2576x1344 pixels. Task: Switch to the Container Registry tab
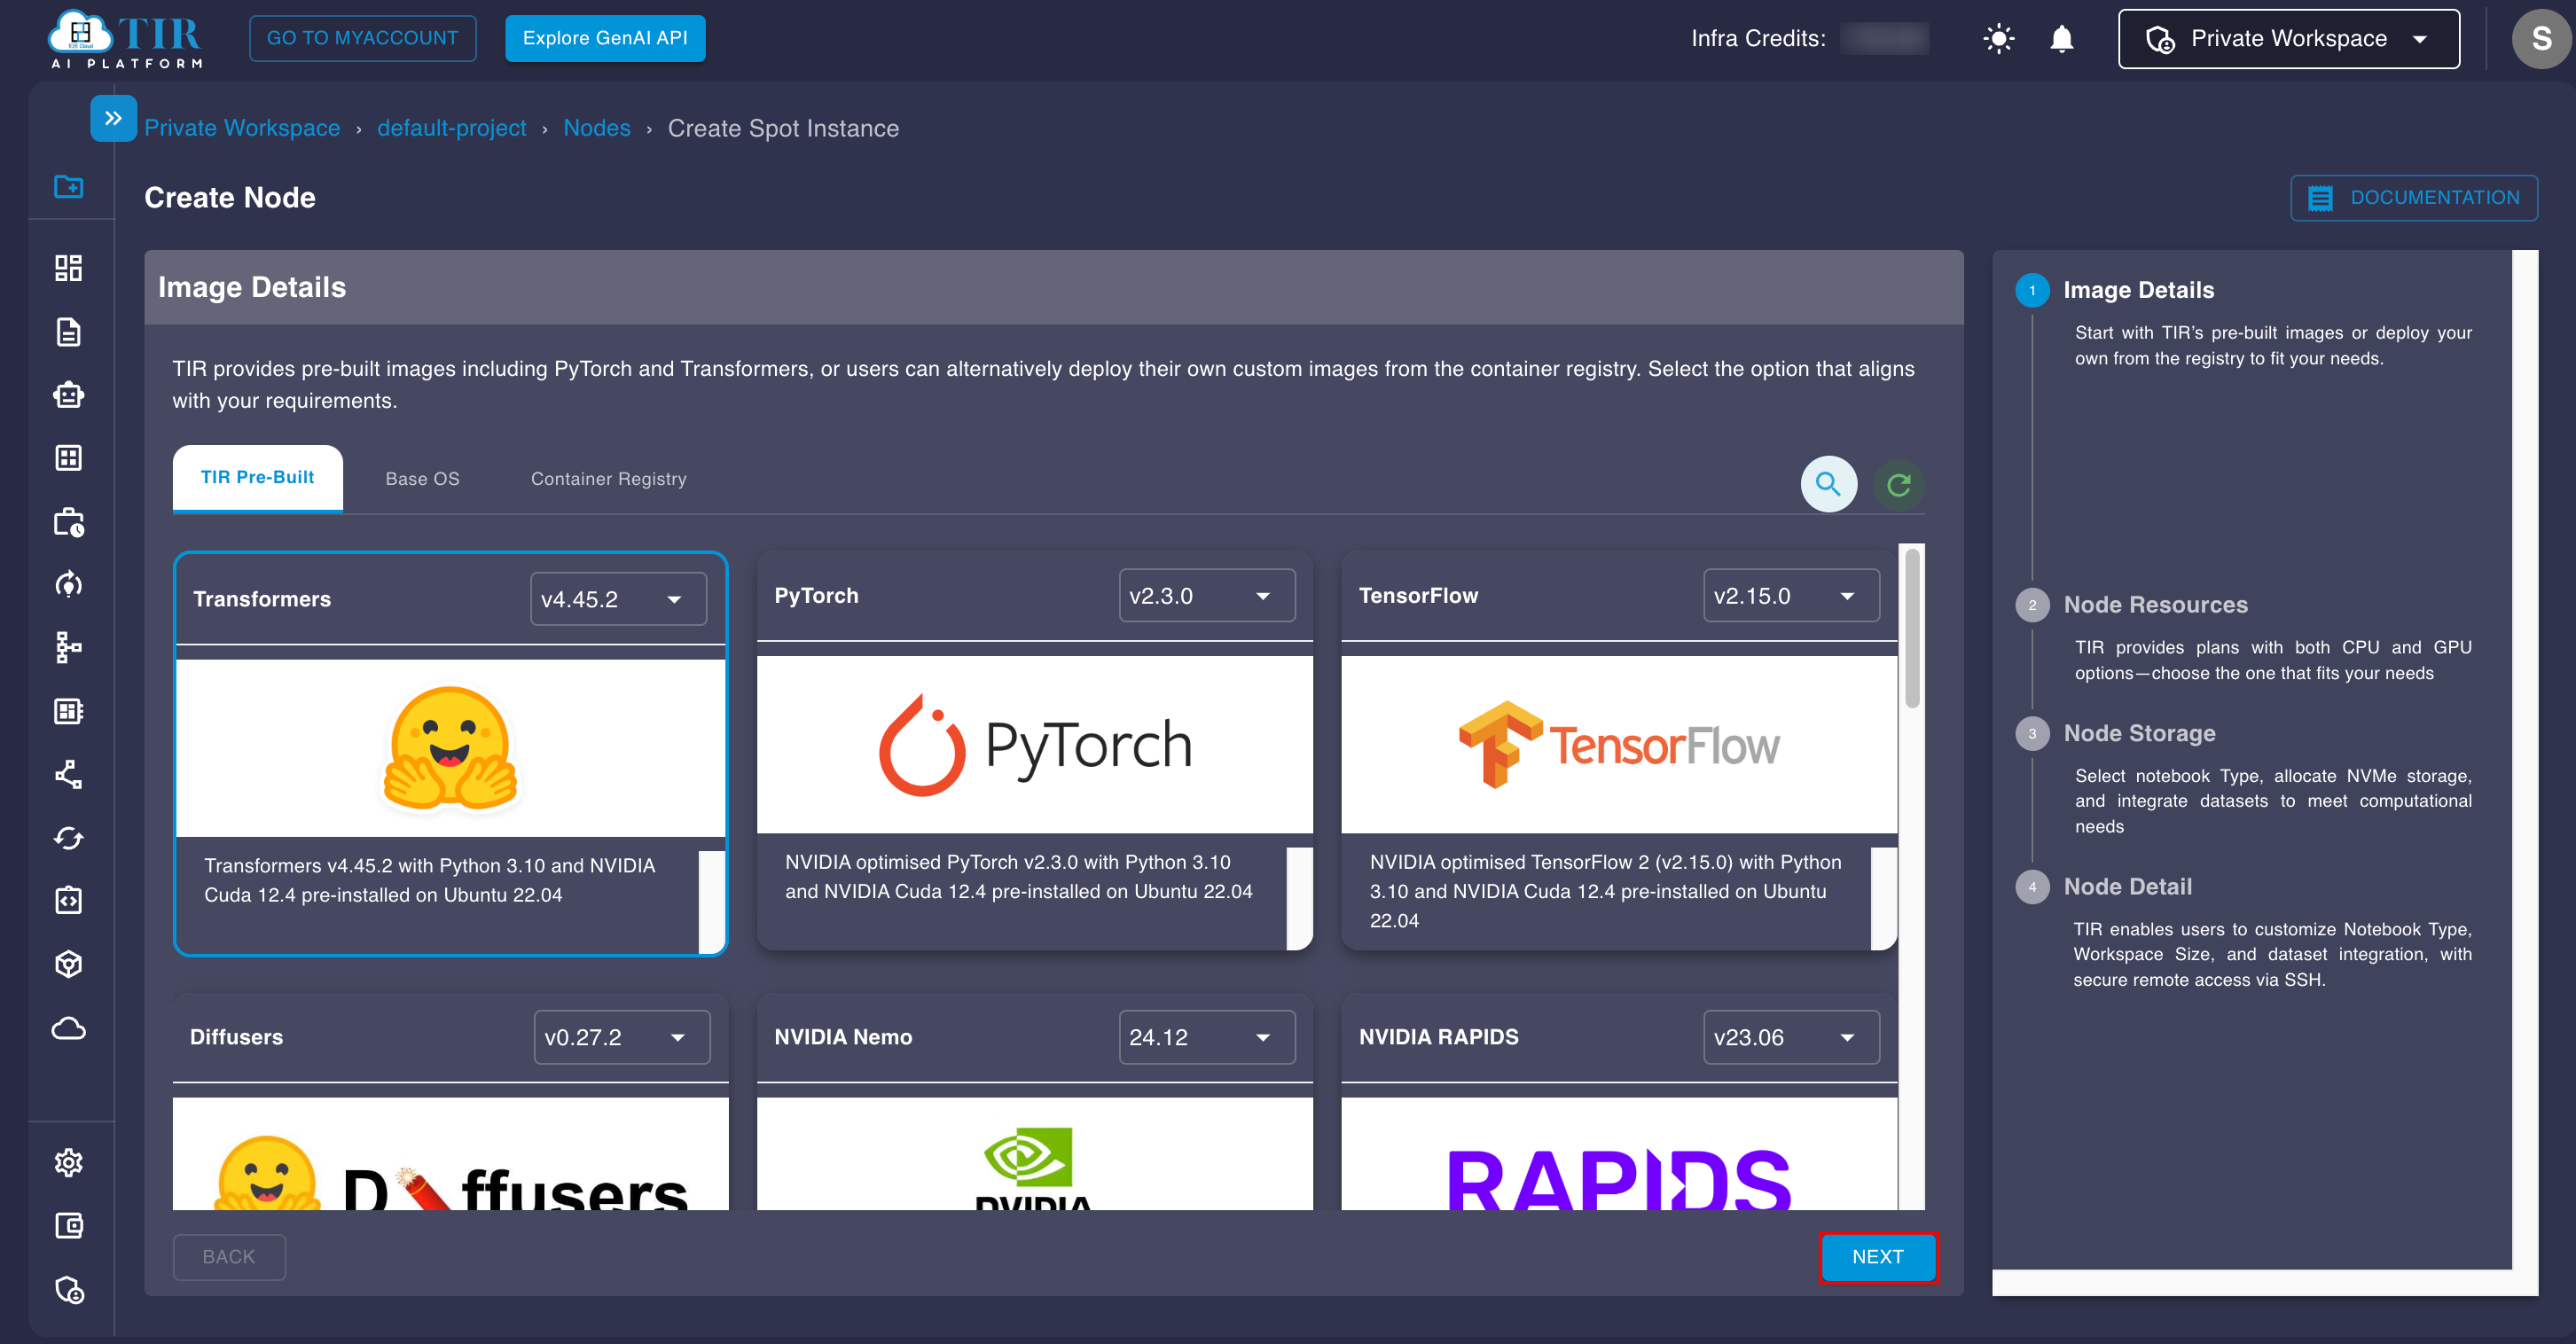click(x=608, y=479)
